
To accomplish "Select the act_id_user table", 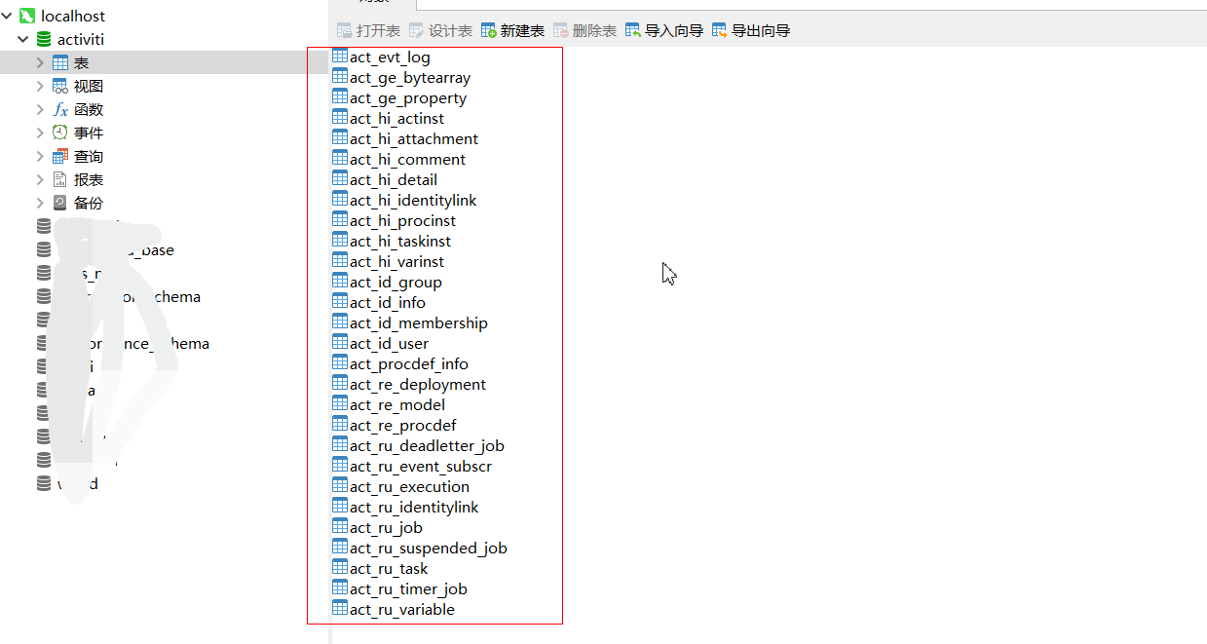I will click(389, 343).
